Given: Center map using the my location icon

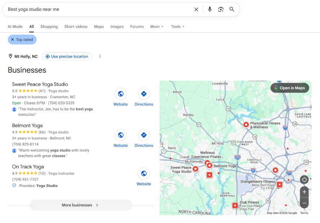Looking at the screenshot, I should coord(304,180).
